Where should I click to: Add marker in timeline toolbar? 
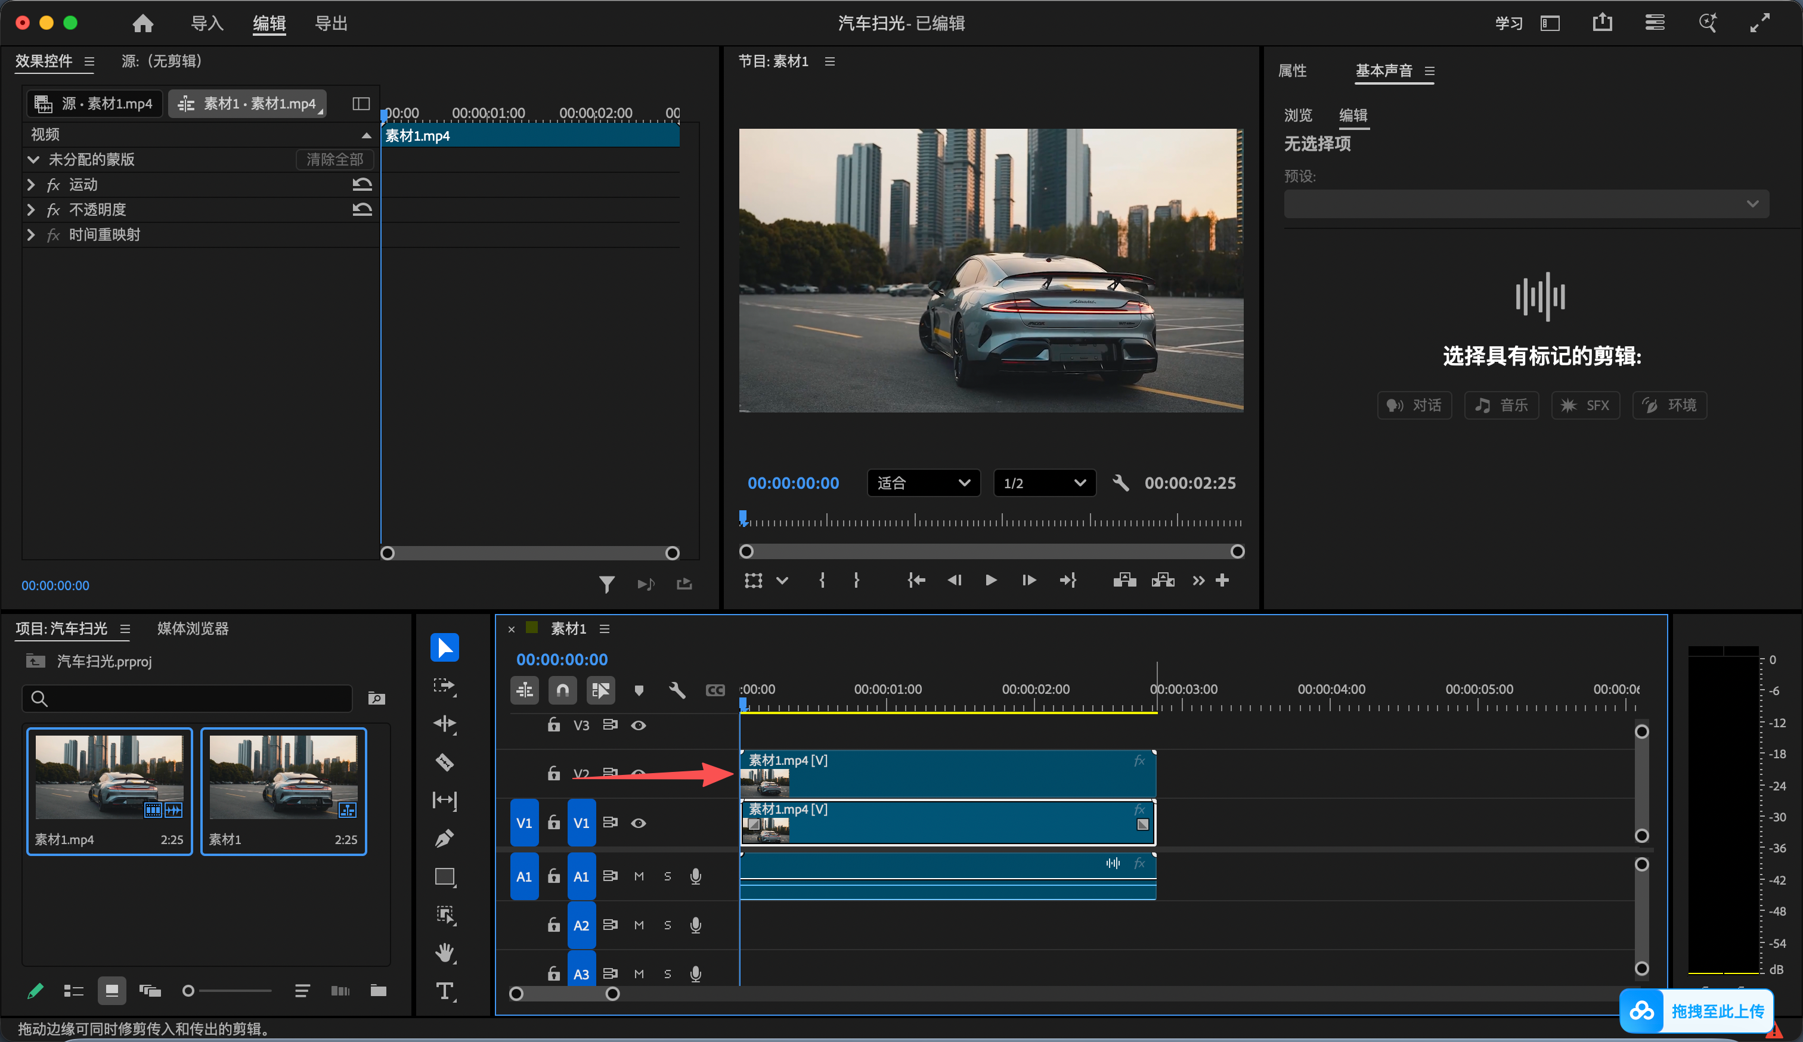[639, 690]
